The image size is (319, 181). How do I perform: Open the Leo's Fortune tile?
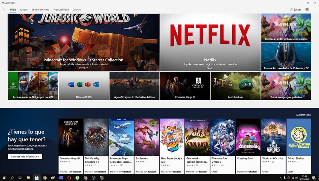coord(235,86)
